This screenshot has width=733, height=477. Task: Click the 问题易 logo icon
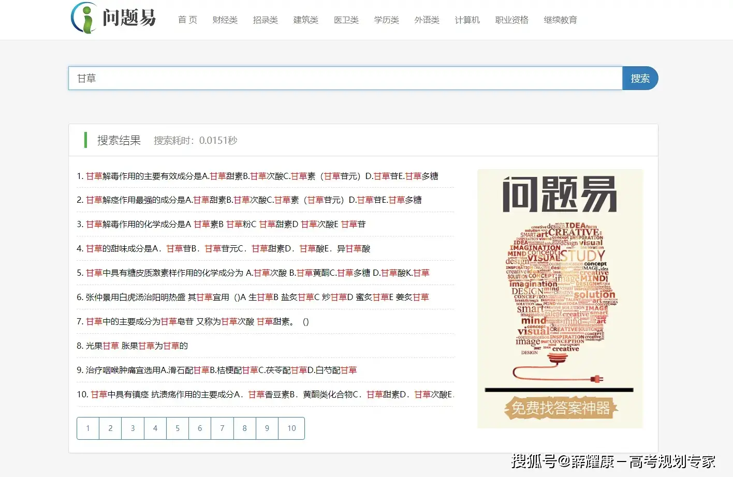(x=83, y=17)
